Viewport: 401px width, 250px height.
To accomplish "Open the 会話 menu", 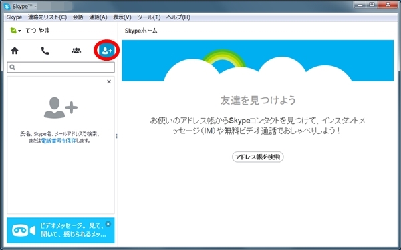I will [78, 17].
